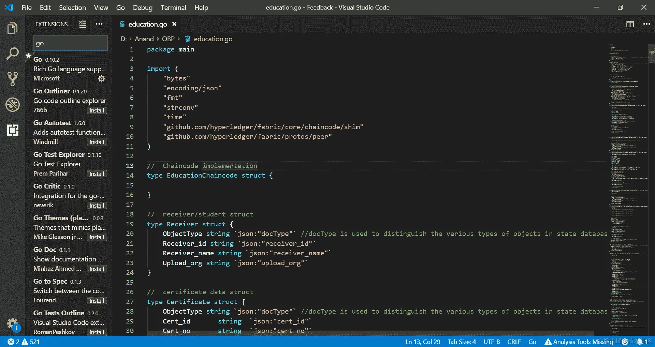This screenshot has height=347, width=655.
Task: Change the Go language mode in status bar
Action: (532, 342)
